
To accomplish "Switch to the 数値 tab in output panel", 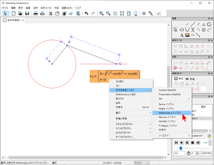I will (x=190, y=78).
